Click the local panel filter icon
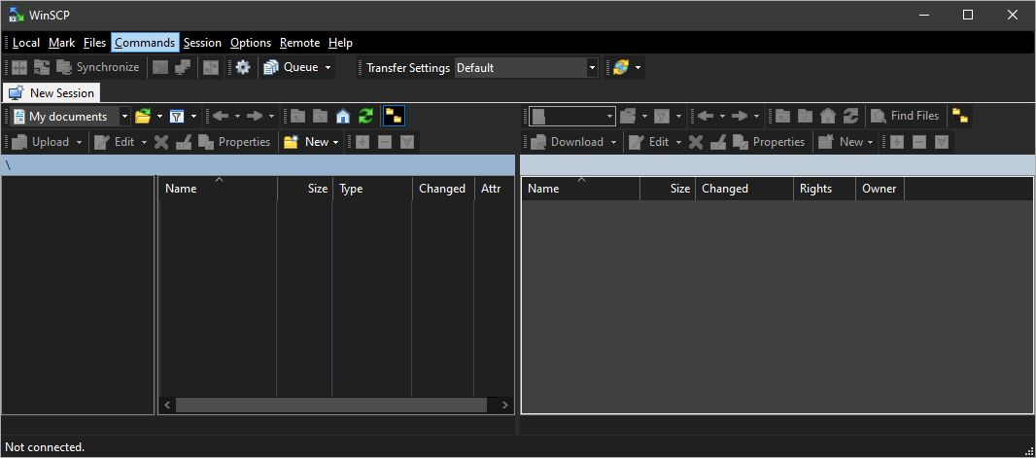The height and width of the screenshot is (458, 1036). tap(177, 117)
